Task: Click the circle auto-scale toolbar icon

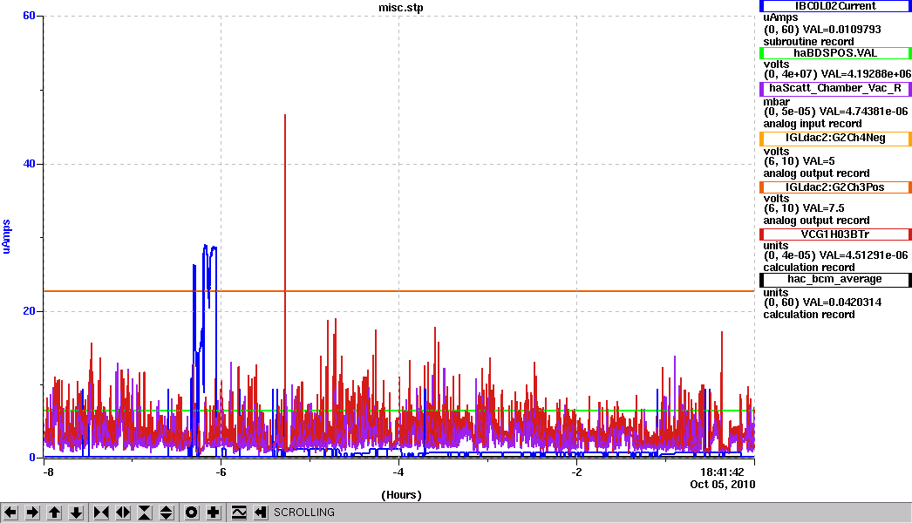Action: pos(191,513)
